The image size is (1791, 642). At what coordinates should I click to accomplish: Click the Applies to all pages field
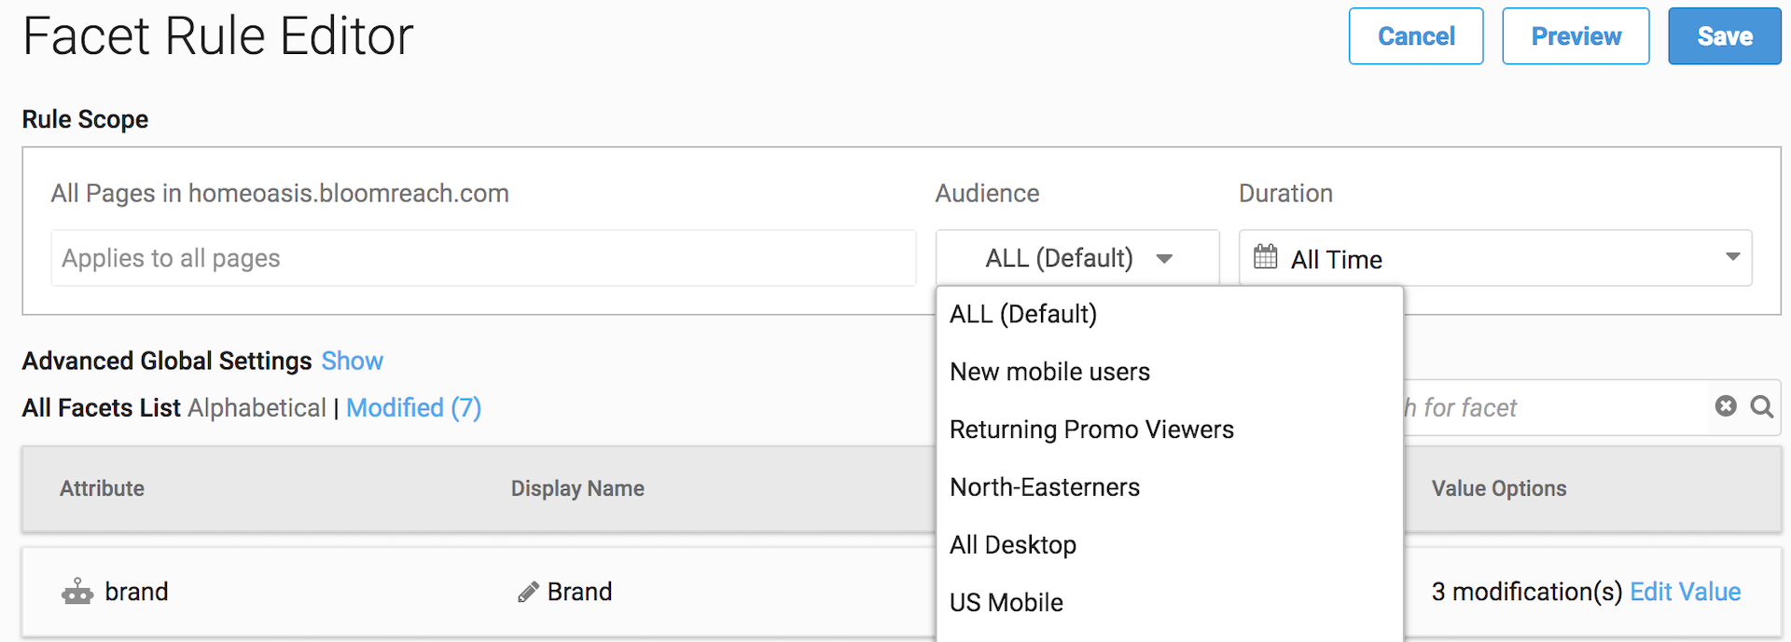(483, 258)
